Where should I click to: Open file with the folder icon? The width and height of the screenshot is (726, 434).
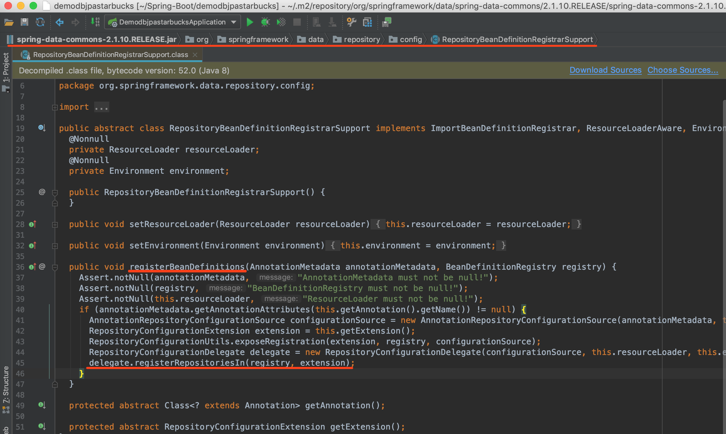[x=9, y=22]
